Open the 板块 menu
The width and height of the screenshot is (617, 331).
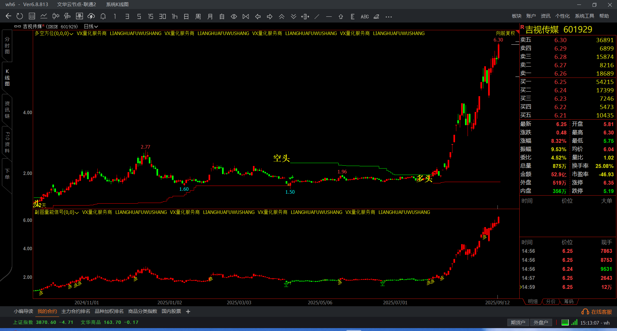517,16
